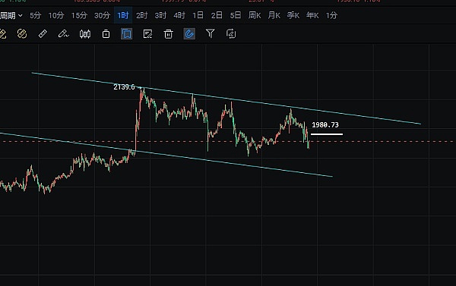Select the 1时 hourly timeframe
The width and height of the screenshot is (456, 286).
pos(123,15)
